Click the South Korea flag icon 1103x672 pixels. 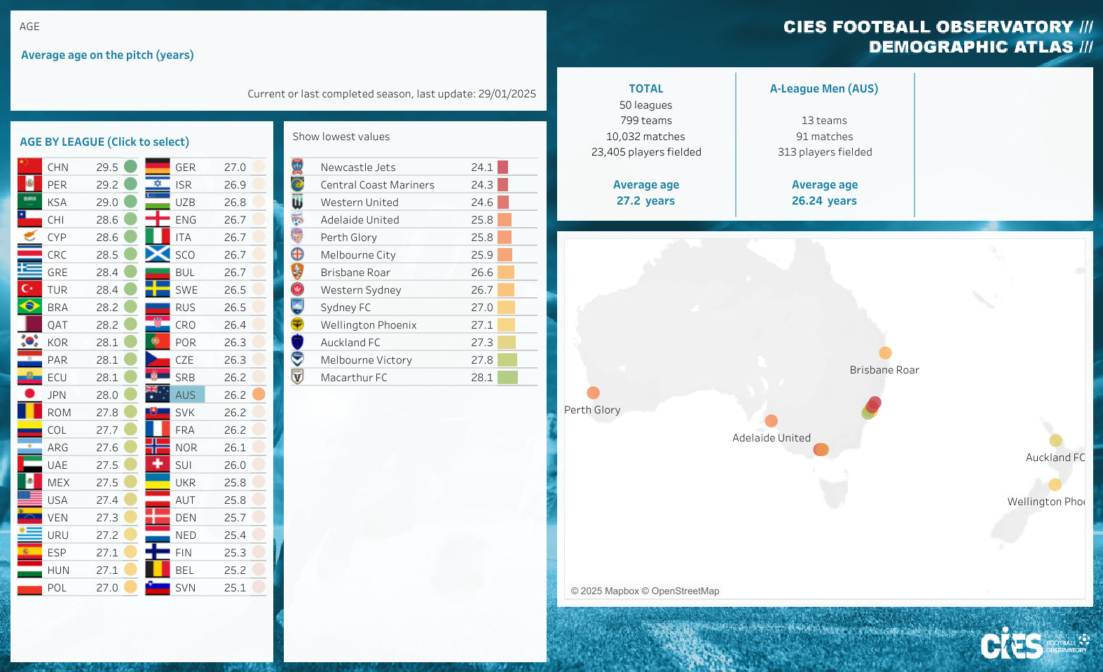pyautogui.click(x=29, y=342)
